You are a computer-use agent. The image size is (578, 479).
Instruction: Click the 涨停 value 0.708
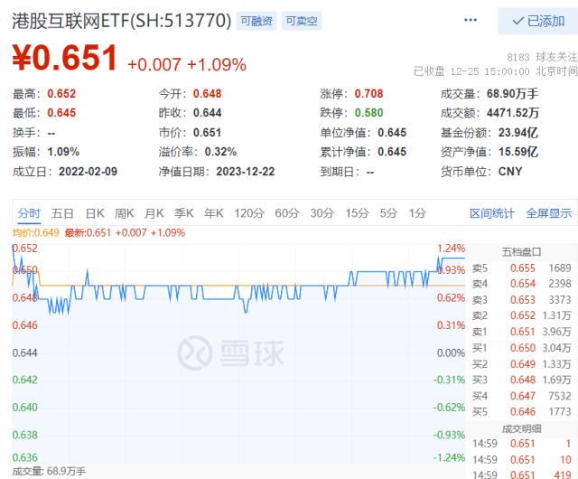[x=368, y=94]
